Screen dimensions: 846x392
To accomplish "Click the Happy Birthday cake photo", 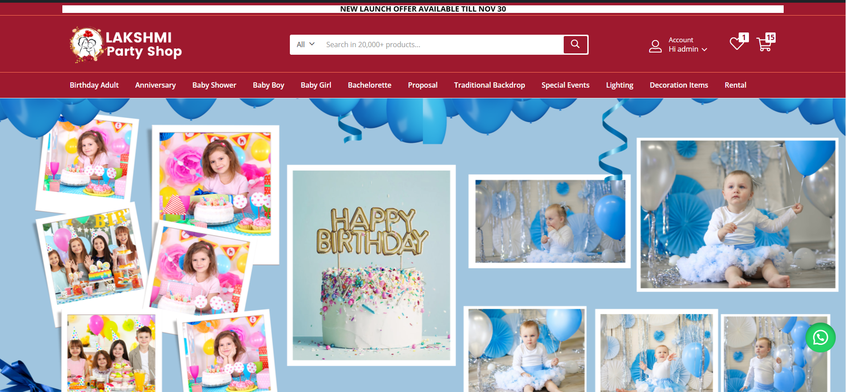I will click(x=371, y=265).
